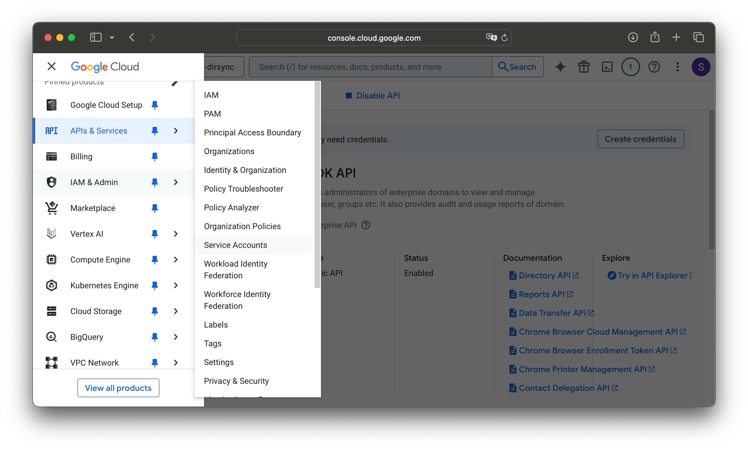Click the VPC Network icon
This screenshot has height=450, width=748.
tap(51, 363)
